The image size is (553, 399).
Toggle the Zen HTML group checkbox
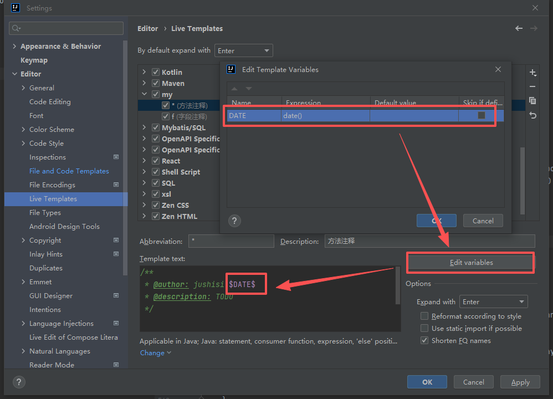tap(156, 216)
